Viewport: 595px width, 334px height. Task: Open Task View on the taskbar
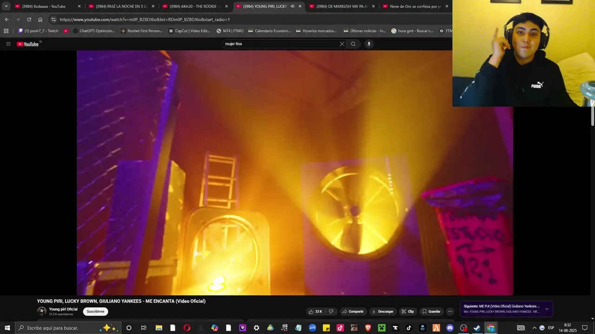(144, 328)
